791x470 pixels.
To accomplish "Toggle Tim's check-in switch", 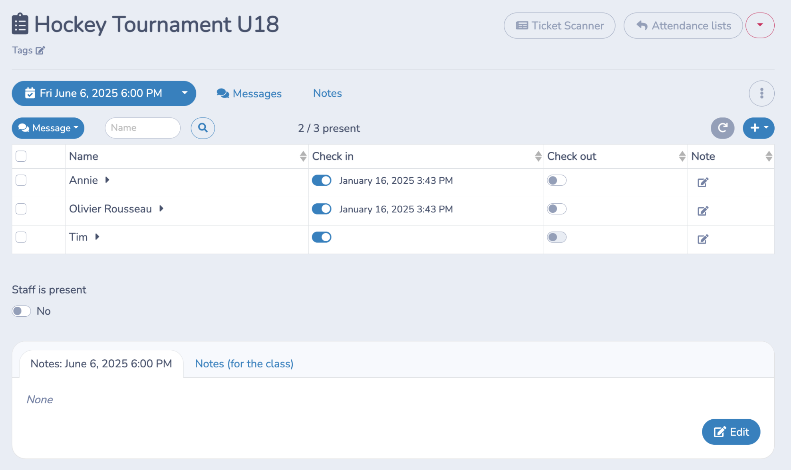I will point(322,237).
